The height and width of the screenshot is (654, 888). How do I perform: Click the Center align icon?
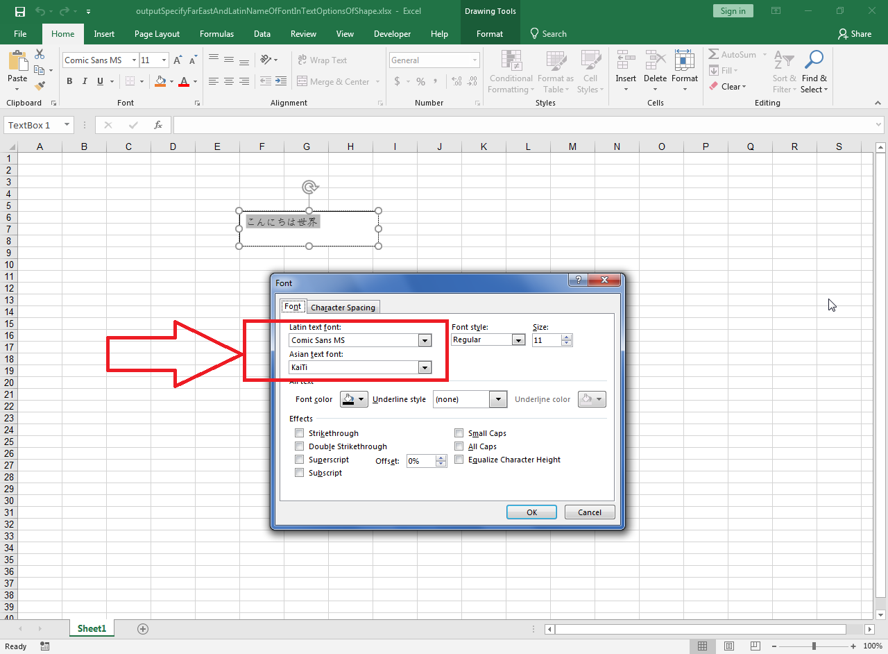pos(229,82)
